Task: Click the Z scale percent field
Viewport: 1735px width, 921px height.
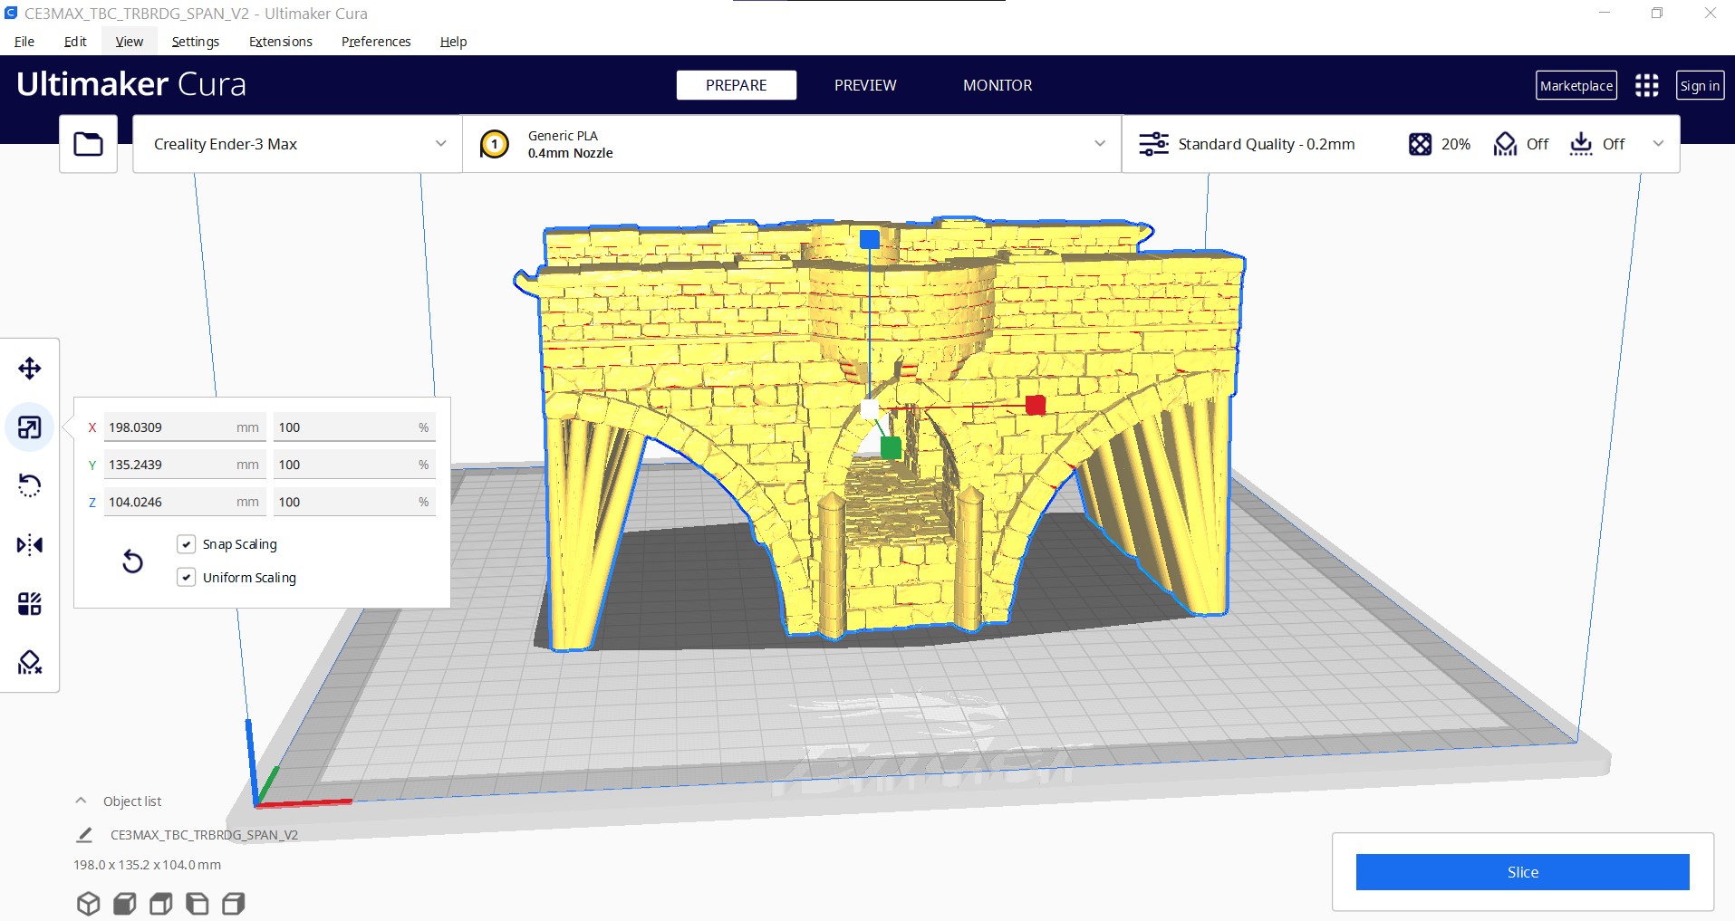Action: tap(354, 502)
